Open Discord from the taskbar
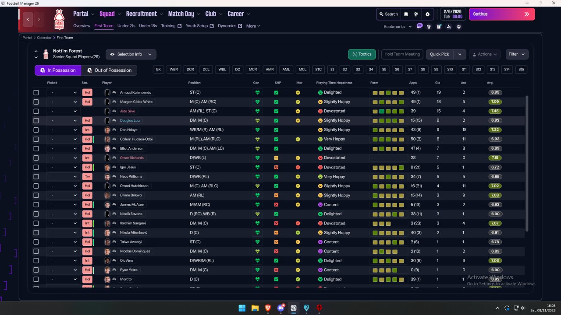 [281, 308]
